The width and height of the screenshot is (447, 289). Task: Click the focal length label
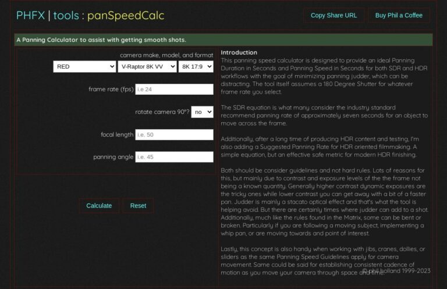[117, 134]
